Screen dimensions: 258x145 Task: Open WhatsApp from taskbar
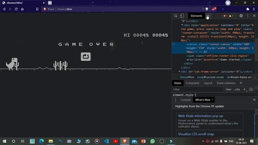(x=152, y=141)
